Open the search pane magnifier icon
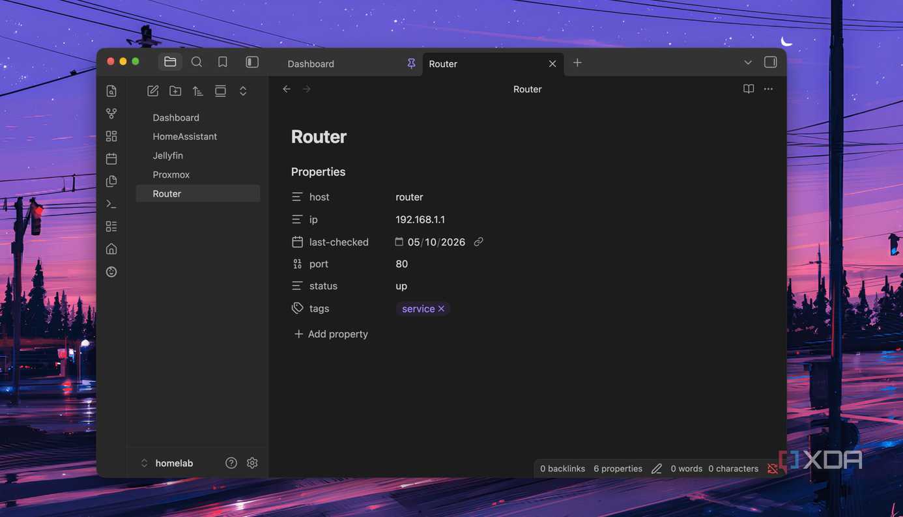Screen dimensions: 903x517 (196, 62)
